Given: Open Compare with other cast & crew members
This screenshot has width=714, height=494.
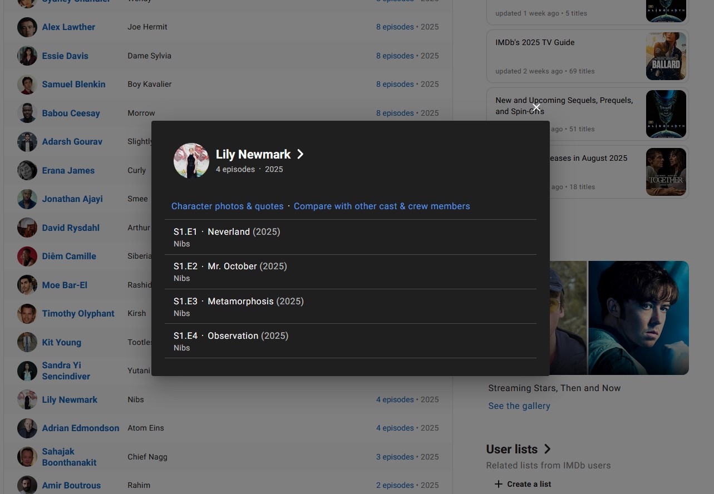Looking at the screenshot, I should (382, 206).
